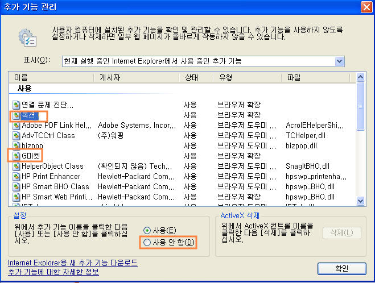Click the icon beside 연결 문제 진단

coord(16,105)
